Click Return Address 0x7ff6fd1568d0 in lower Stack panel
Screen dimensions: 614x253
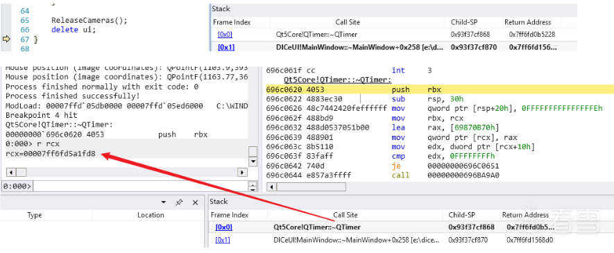pos(530,240)
